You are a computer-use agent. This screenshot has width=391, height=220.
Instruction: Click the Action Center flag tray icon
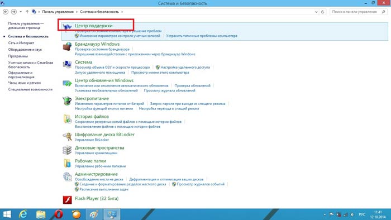[331, 214]
